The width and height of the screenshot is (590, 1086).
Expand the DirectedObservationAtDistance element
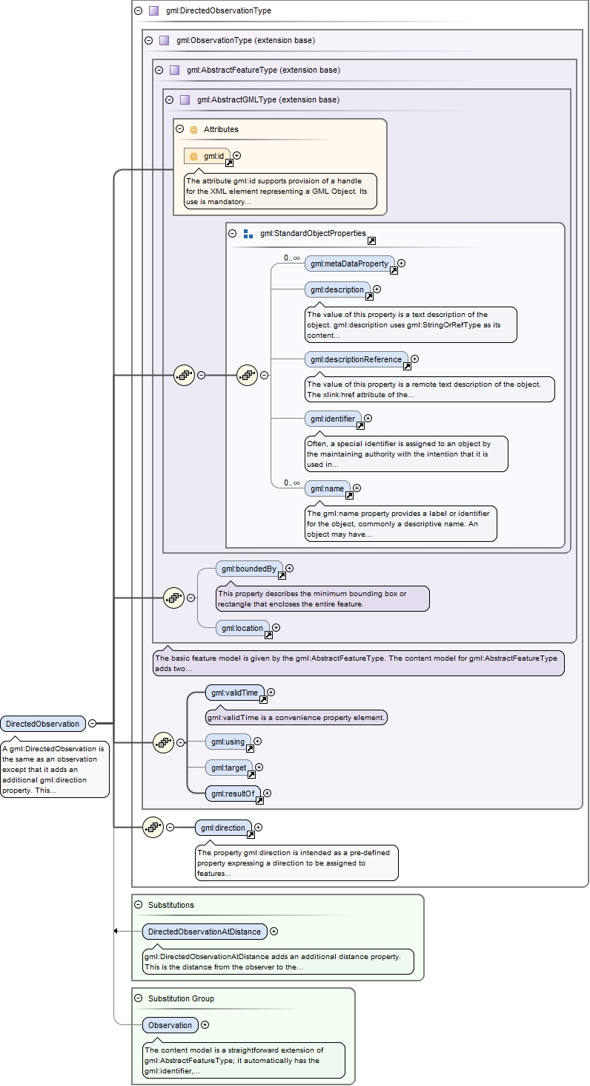274,932
